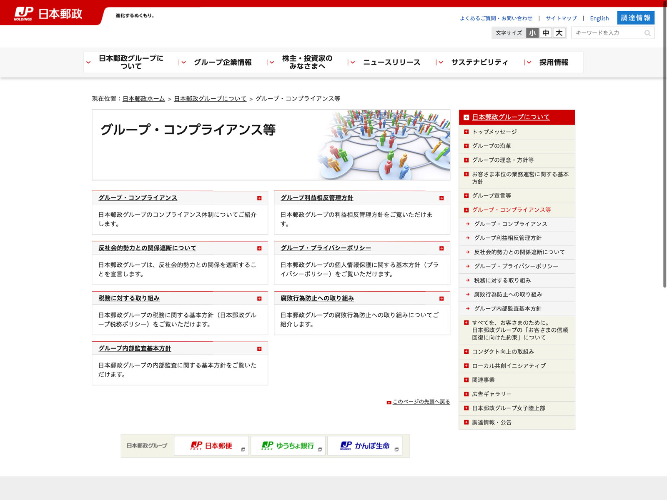Open 日本郵便 logo banner
The width and height of the screenshot is (667, 500).
click(211, 446)
